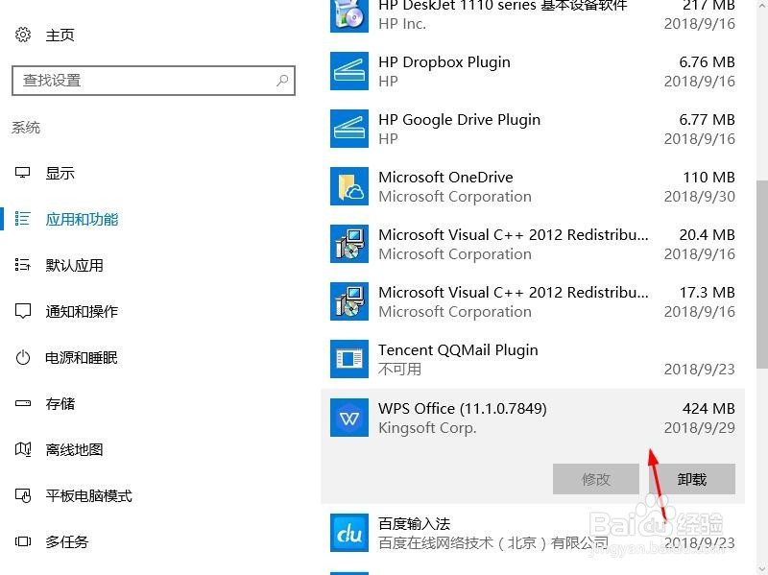The height and width of the screenshot is (575, 768).
Task: Click the Tencent QQMail Plugin icon
Action: (x=349, y=359)
